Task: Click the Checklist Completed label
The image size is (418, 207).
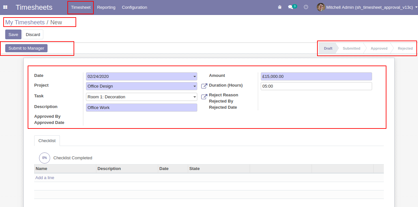Action: click(x=73, y=158)
